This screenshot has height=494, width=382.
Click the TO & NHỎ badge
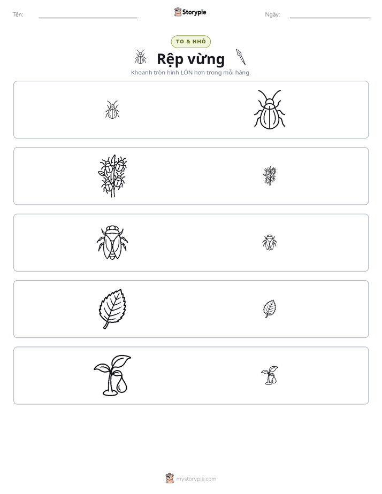pyautogui.click(x=190, y=42)
